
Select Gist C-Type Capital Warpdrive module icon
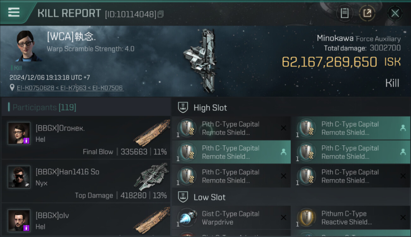coord(188,218)
